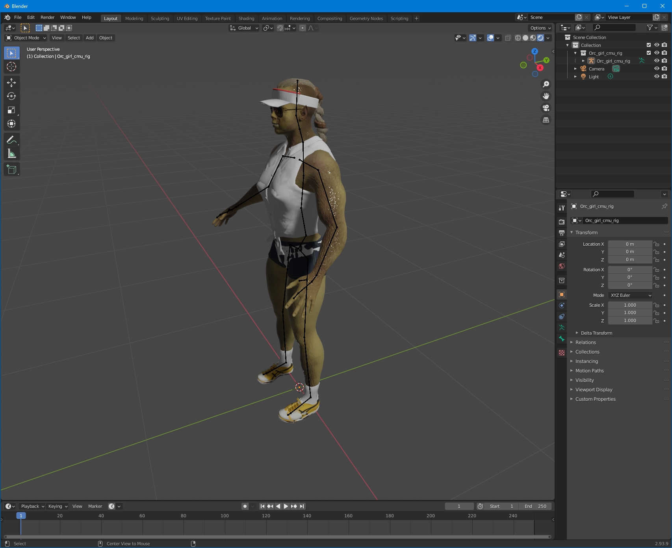
Task: Select the Transform tool
Action: 11,124
